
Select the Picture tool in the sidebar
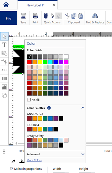(4, 87)
